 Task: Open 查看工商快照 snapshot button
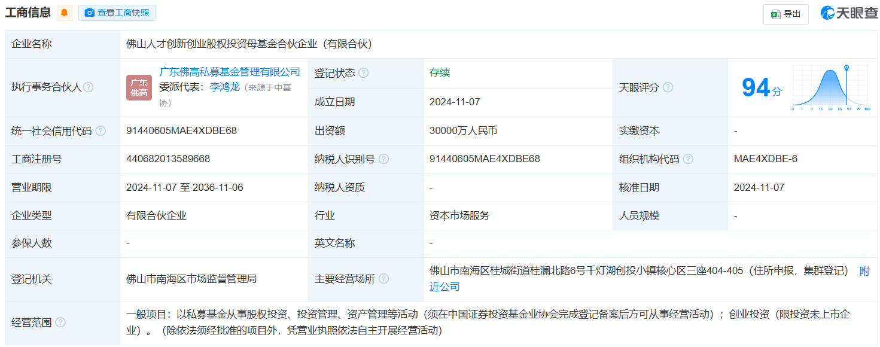click(x=117, y=13)
